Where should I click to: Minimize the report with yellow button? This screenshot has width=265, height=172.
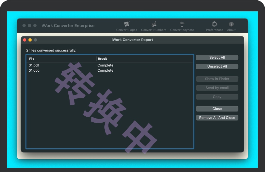30,40
